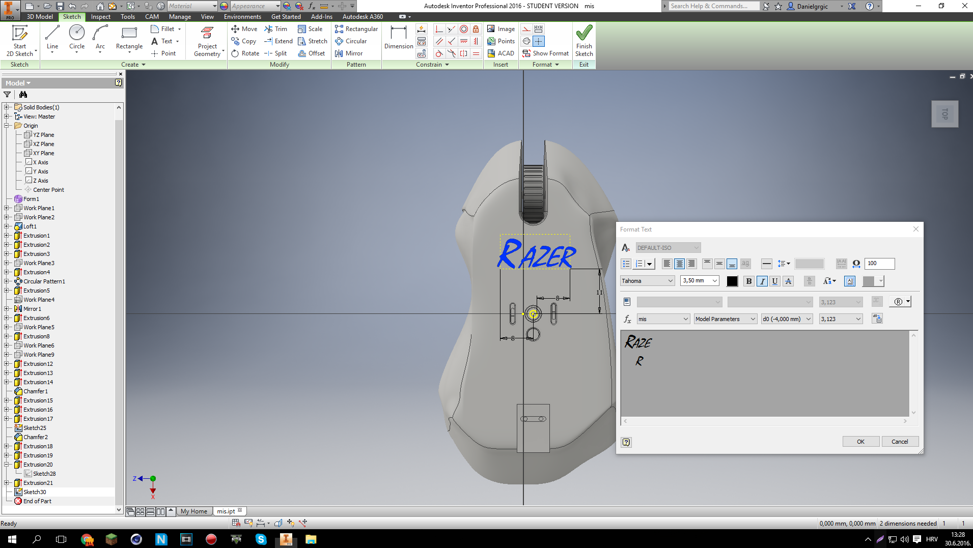
Task: Open Skype from the taskbar
Action: coord(261,539)
